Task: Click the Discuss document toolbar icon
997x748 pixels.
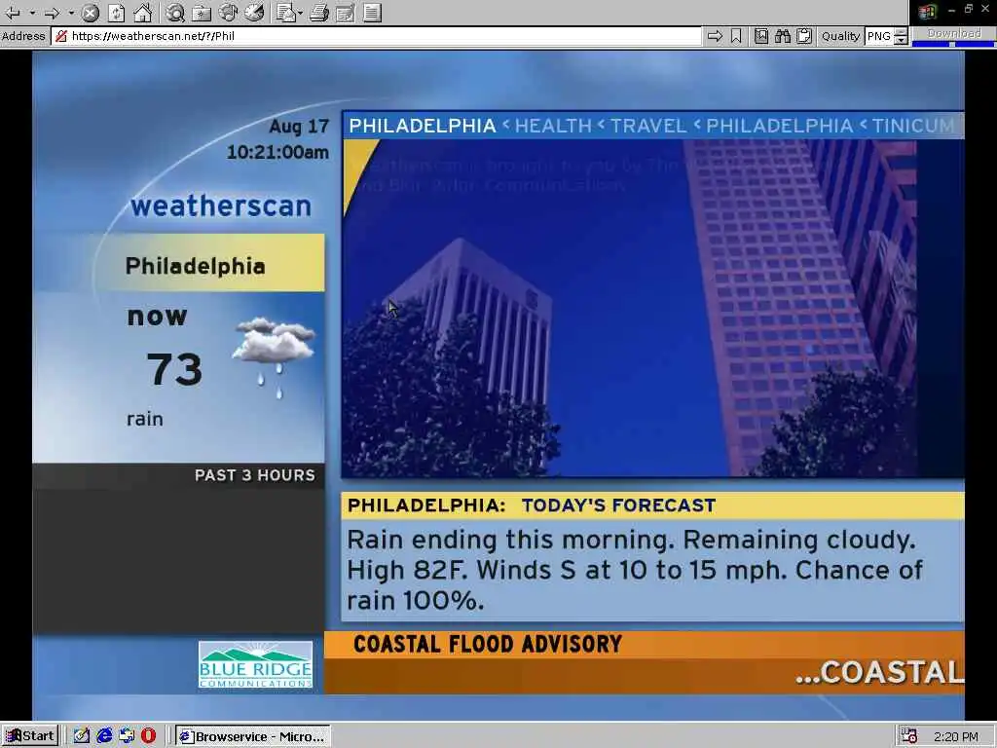Action: pos(373,12)
